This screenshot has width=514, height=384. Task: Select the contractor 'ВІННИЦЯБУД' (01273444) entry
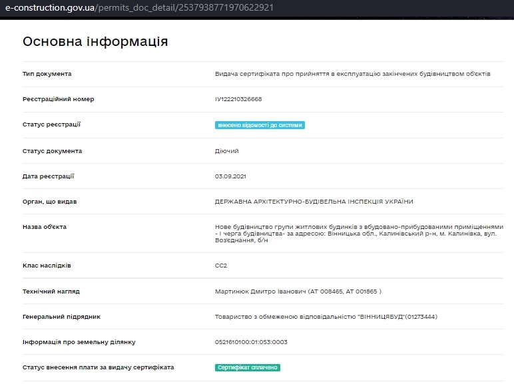pyautogui.click(x=326, y=317)
